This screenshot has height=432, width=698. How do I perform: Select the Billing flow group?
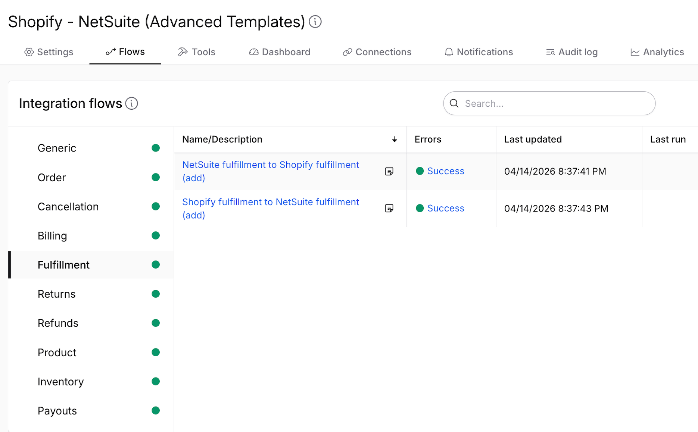click(x=91, y=235)
